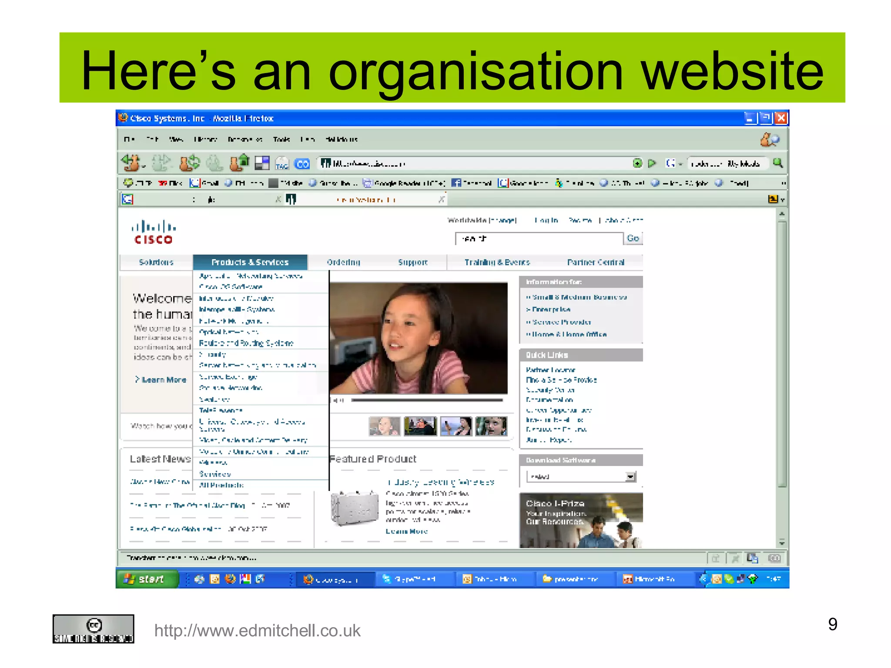Click Learn More under Featured Product

pyautogui.click(x=407, y=531)
